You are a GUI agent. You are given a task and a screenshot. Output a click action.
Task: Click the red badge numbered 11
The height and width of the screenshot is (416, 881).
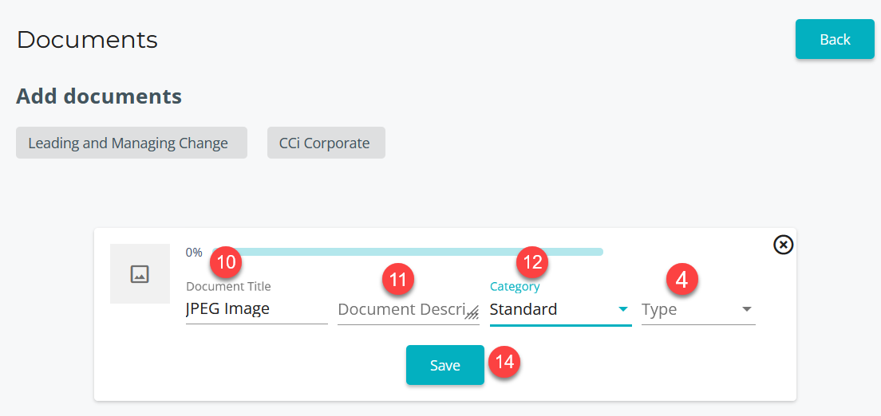399,280
